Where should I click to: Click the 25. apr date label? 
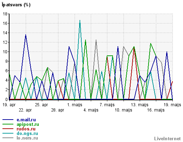pos(42,105)
